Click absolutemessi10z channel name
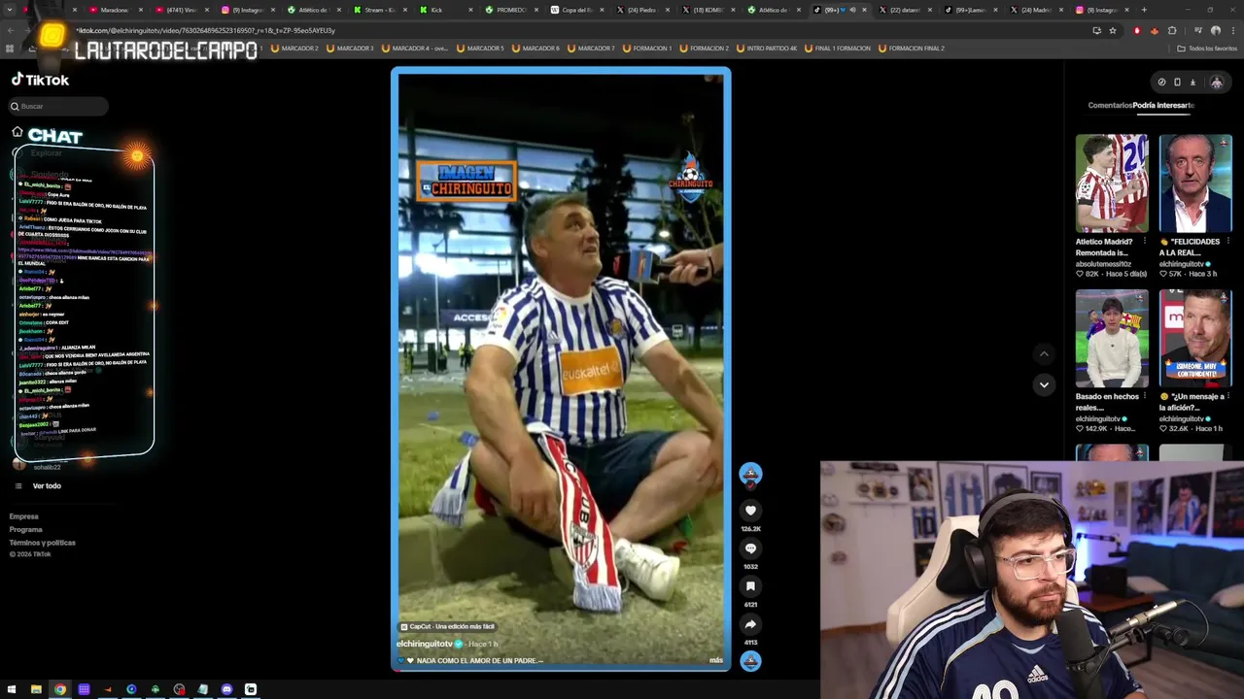Screen dimensions: 1244x699 pos(1104,263)
